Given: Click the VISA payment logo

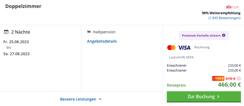Looking at the screenshot, I should pyautogui.click(x=184, y=48).
